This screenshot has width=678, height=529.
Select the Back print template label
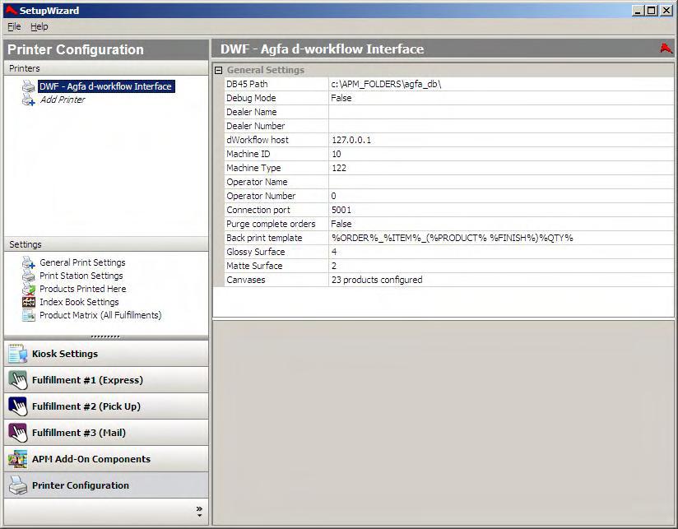point(264,238)
